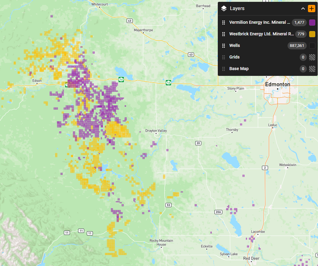Select the Grids layer row
The width and height of the screenshot is (318, 266).
tap(268, 57)
